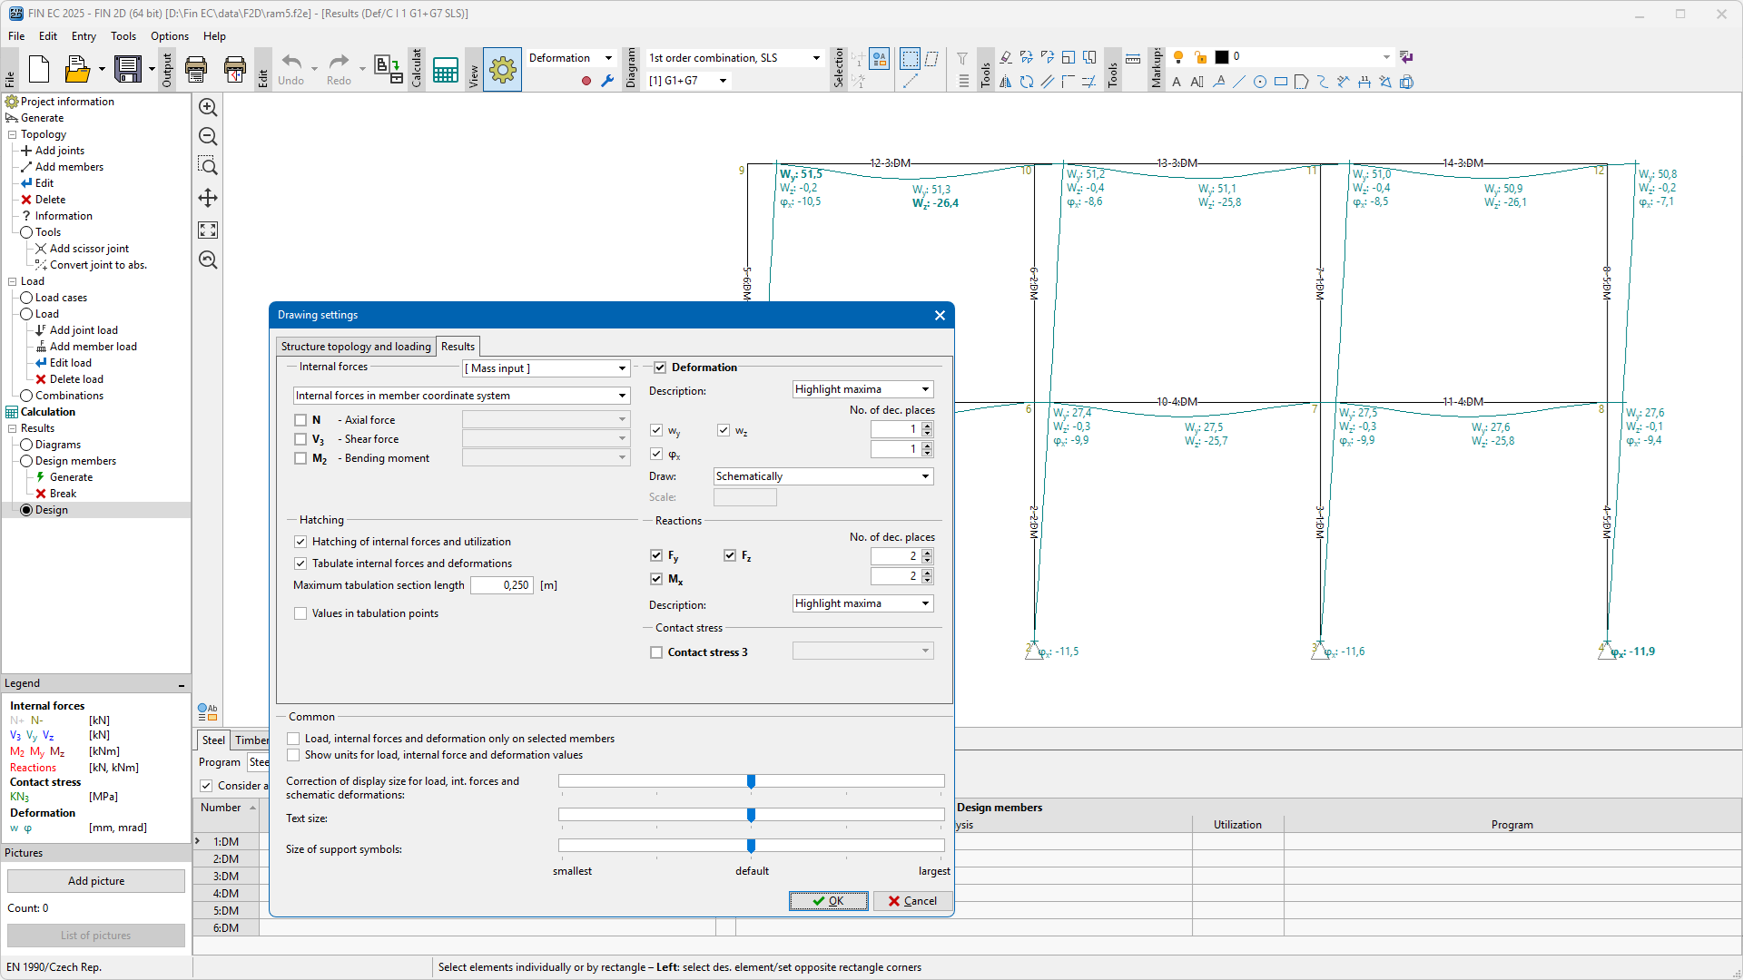Click the fit-to-window zoom icon
This screenshot has width=1743, height=980.
(x=208, y=230)
